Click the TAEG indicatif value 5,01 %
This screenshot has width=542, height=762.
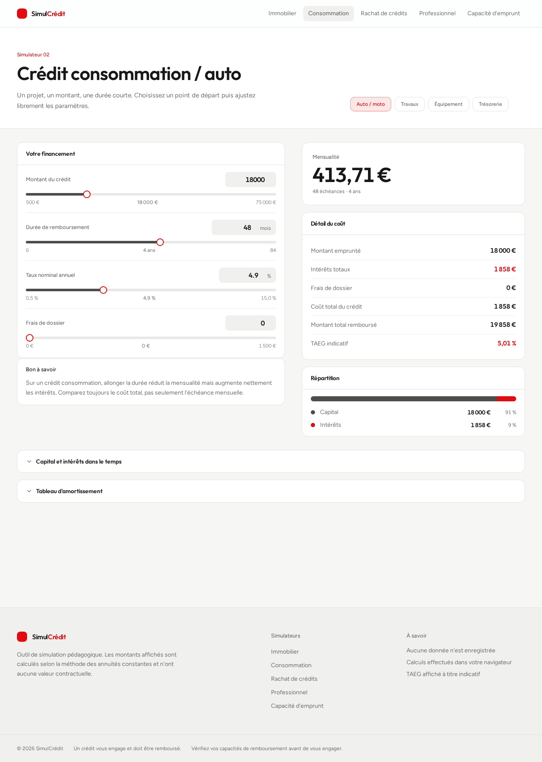point(507,343)
